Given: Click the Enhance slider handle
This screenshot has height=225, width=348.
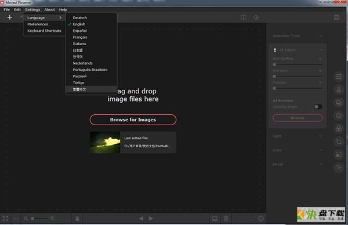Looking at the screenshot, I should tap(274, 77).
